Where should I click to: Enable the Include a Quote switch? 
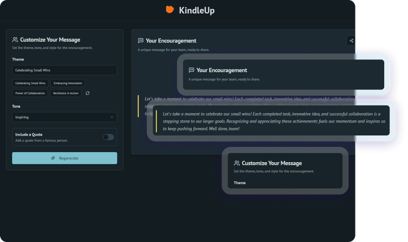108,137
